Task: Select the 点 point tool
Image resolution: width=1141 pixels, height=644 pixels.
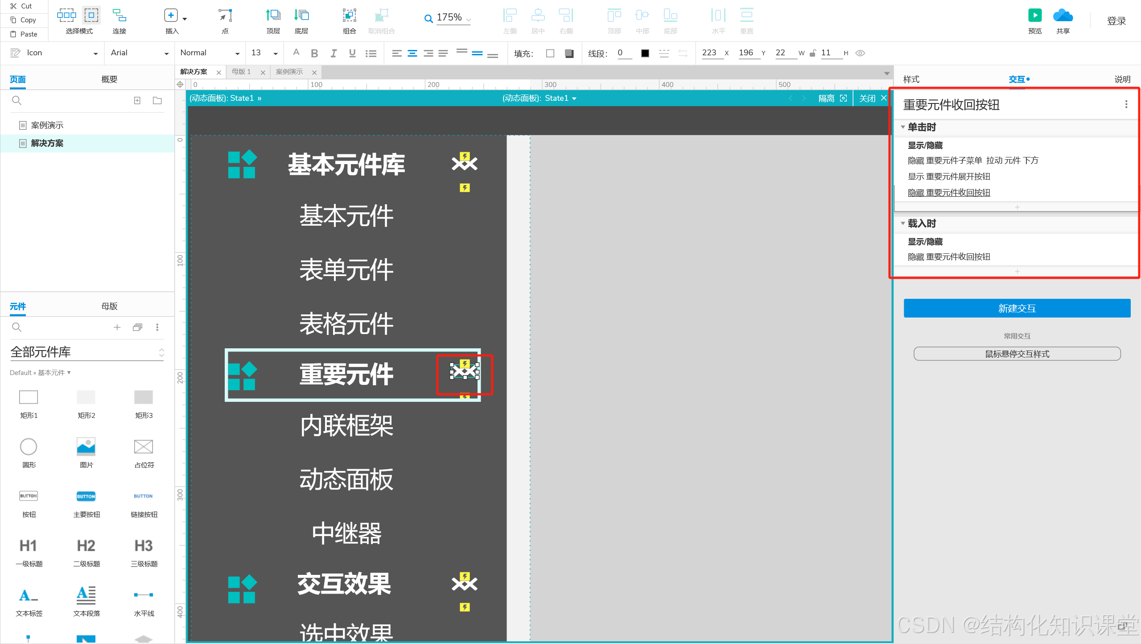Action: [x=225, y=21]
